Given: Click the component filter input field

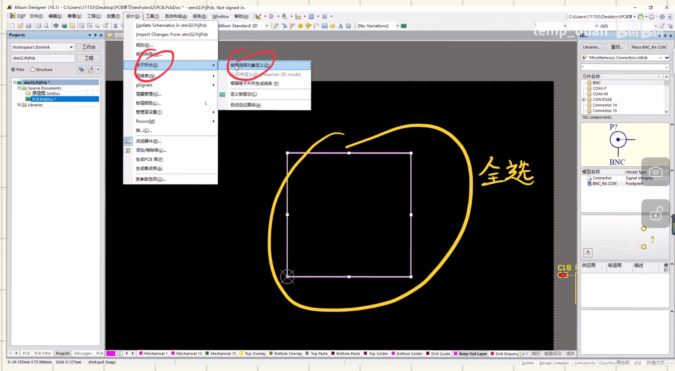Looking at the screenshot, I should click(x=625, y=67).
